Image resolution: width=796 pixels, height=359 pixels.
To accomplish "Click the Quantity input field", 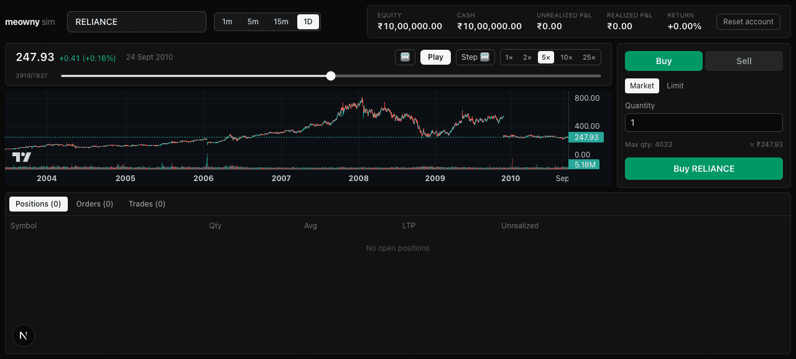I will click(x=704, y=123).
